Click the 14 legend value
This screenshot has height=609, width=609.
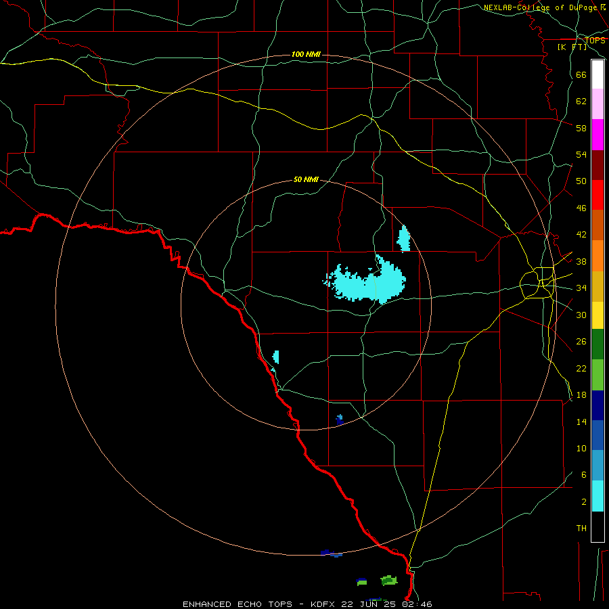click(581, 422)
